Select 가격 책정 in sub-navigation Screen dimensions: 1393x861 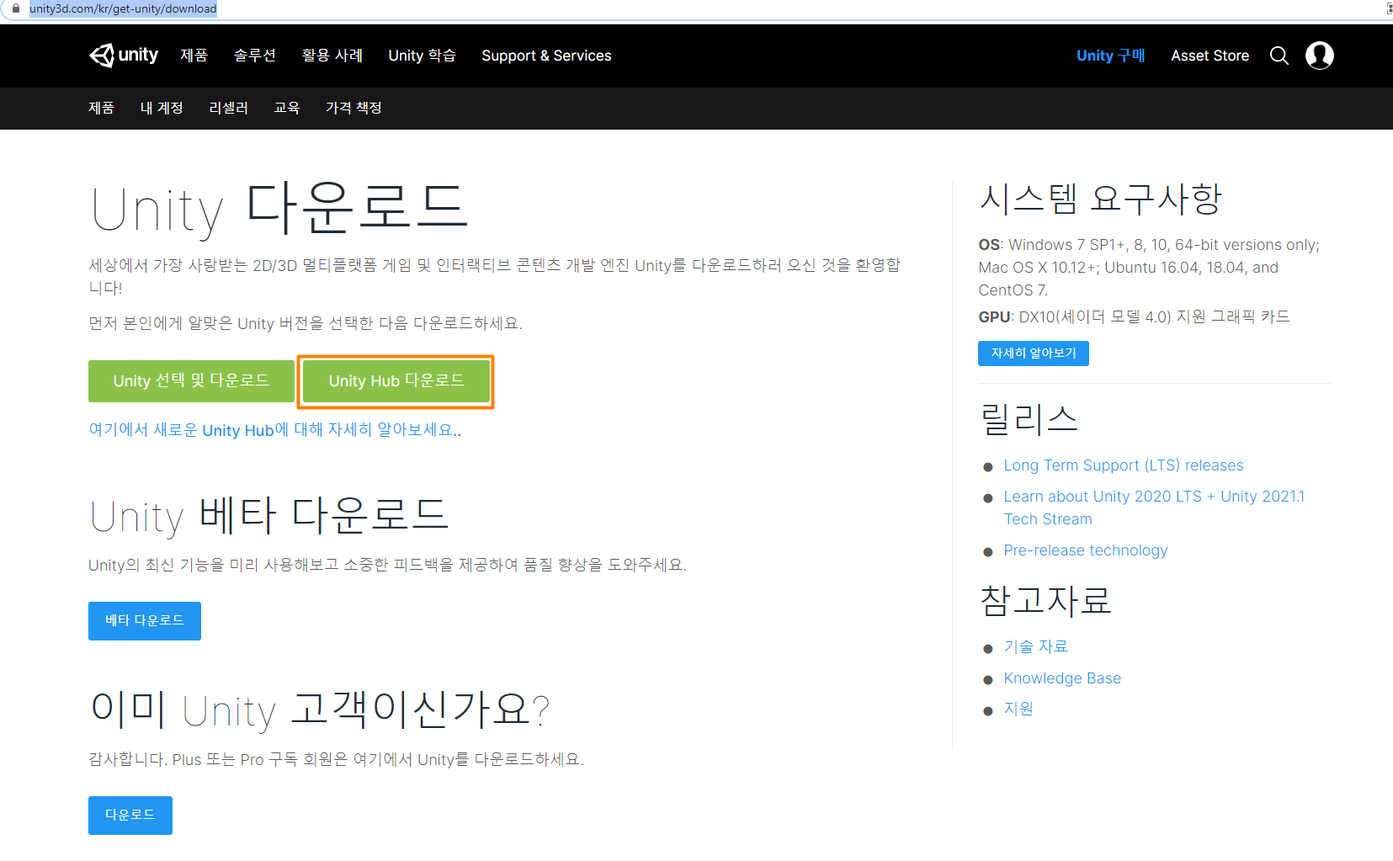click(x=354, y=108)
